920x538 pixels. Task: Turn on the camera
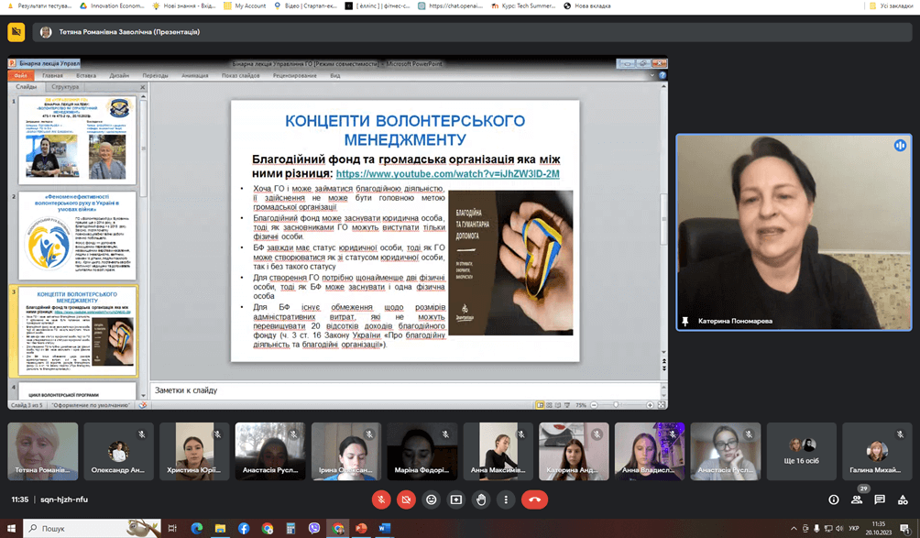406,500
